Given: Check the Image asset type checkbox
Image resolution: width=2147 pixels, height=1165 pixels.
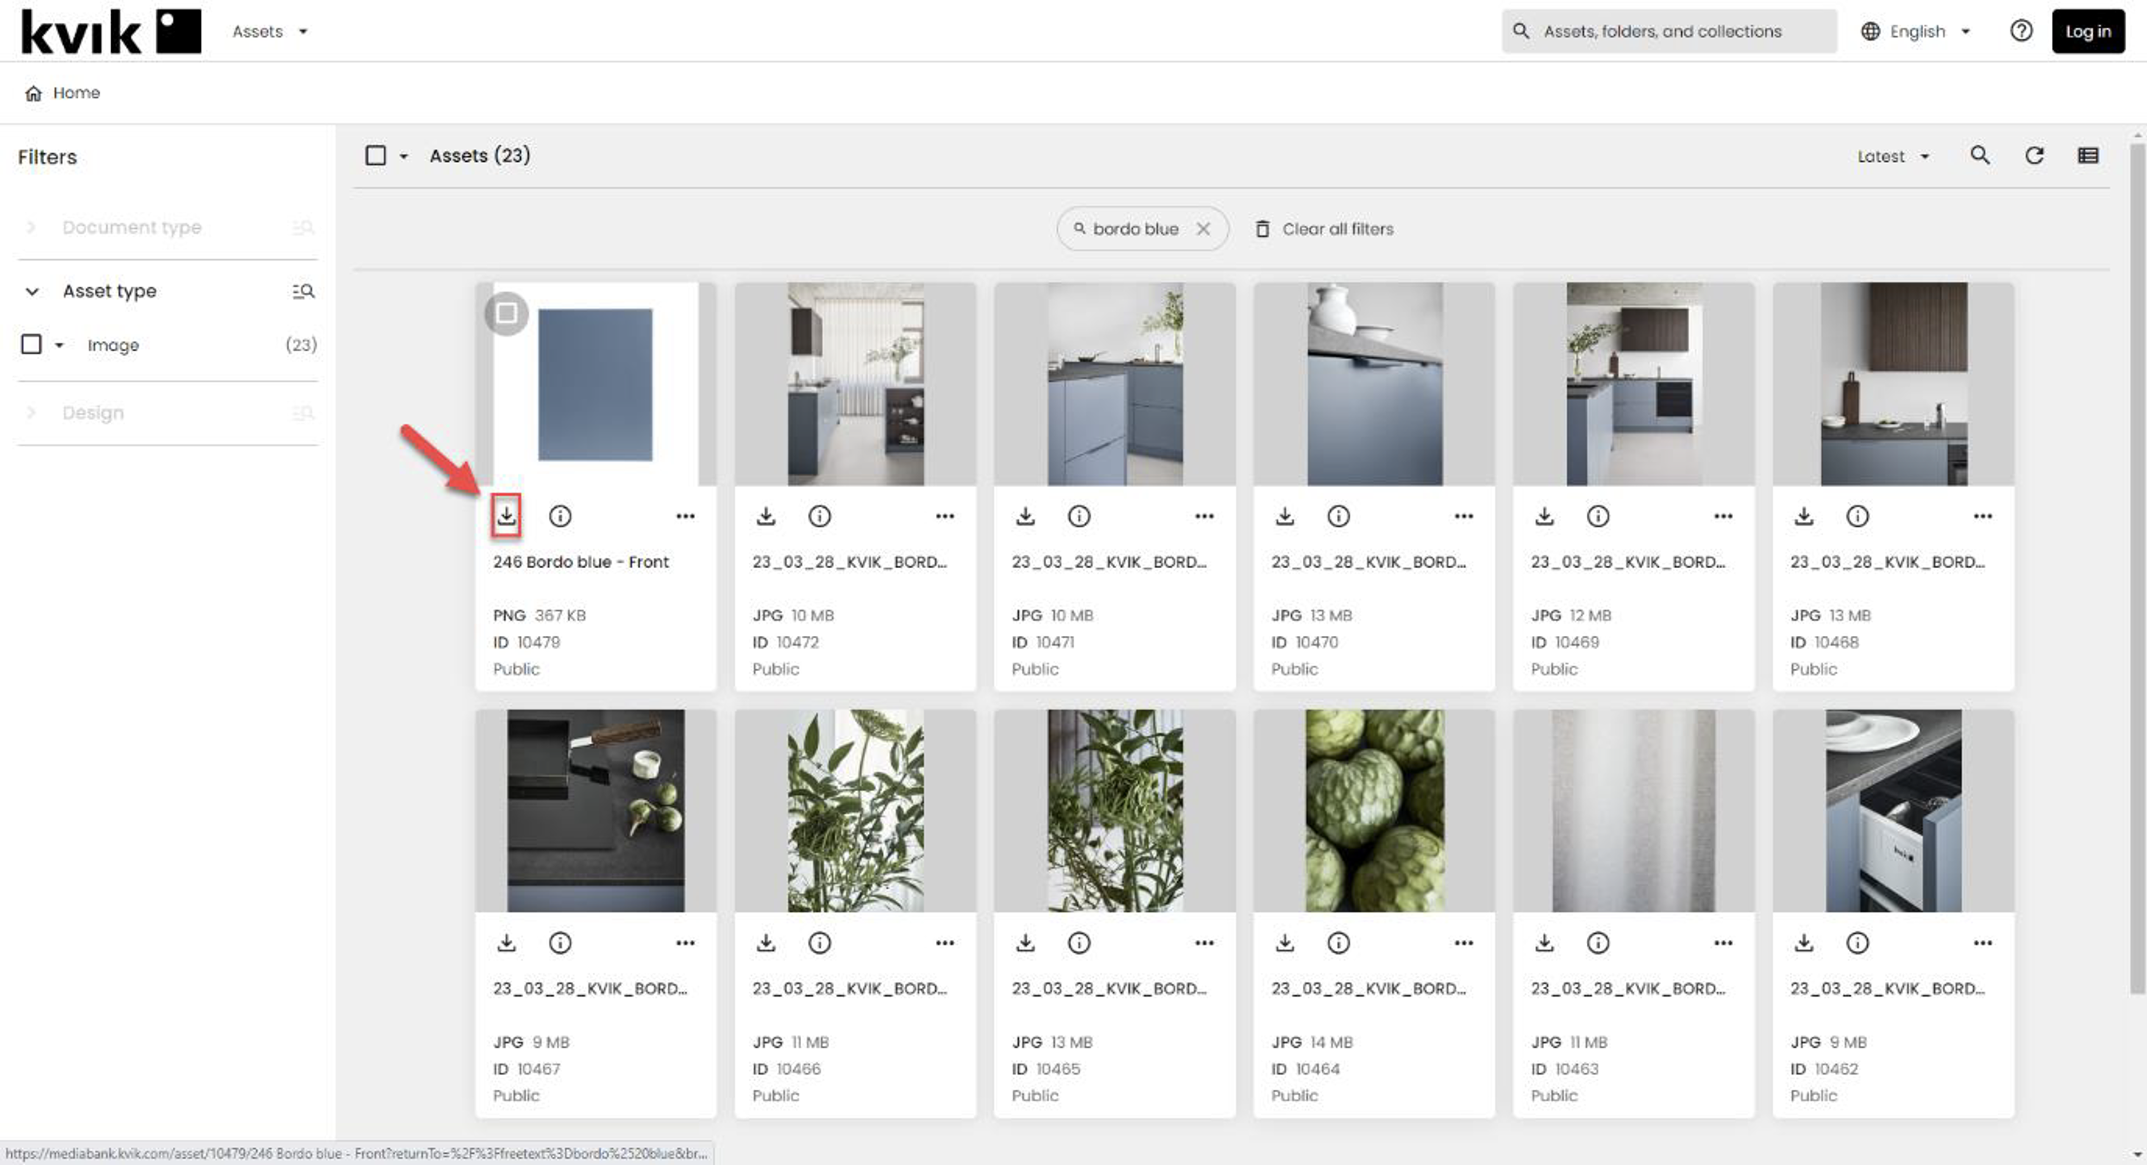Looking at the screenshot, I should tap(32, 344).
